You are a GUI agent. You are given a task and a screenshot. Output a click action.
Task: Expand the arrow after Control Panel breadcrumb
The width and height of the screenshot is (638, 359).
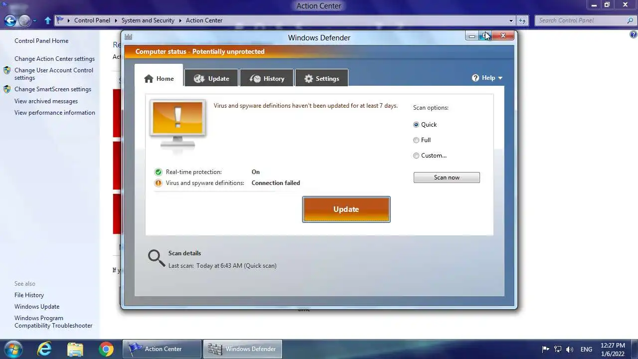(x=116, y=20)
